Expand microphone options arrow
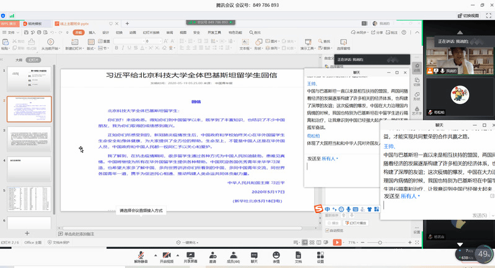 click(x=156, y=256)
